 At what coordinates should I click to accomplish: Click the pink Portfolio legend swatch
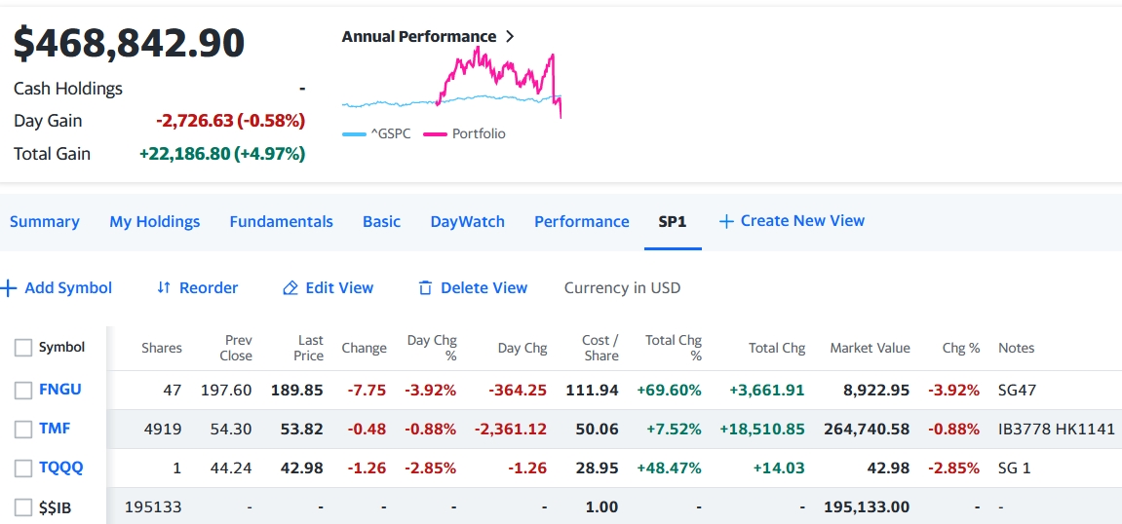coord(435,134)
